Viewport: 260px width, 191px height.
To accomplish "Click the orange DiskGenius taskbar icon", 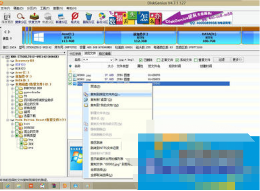I will tap(65, 186).
